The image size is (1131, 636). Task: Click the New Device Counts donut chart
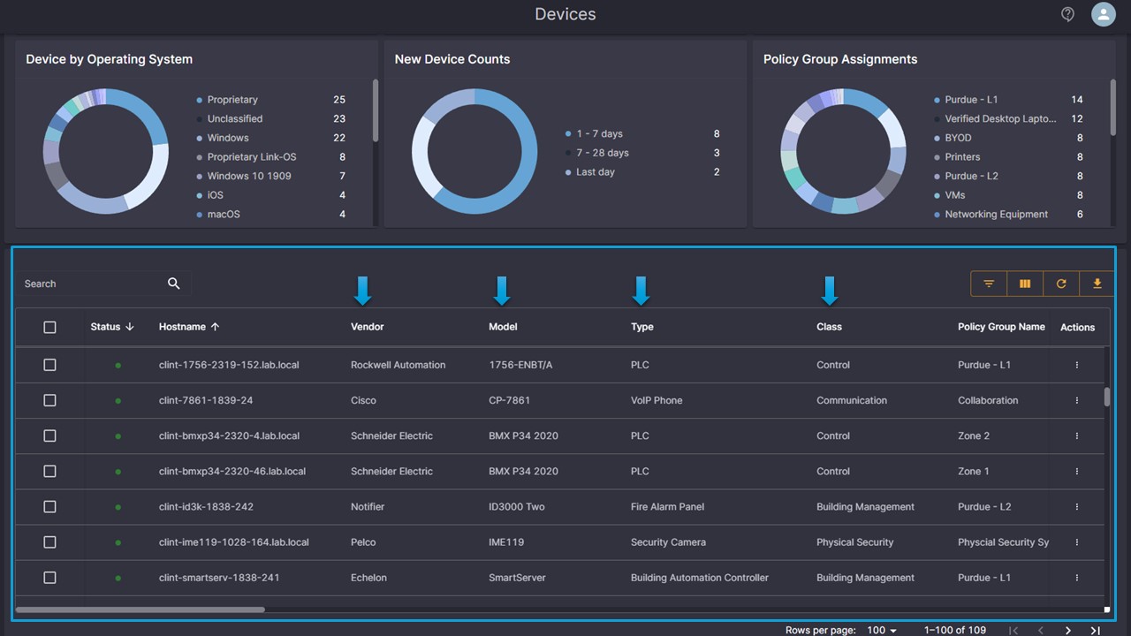pos(474,151)
